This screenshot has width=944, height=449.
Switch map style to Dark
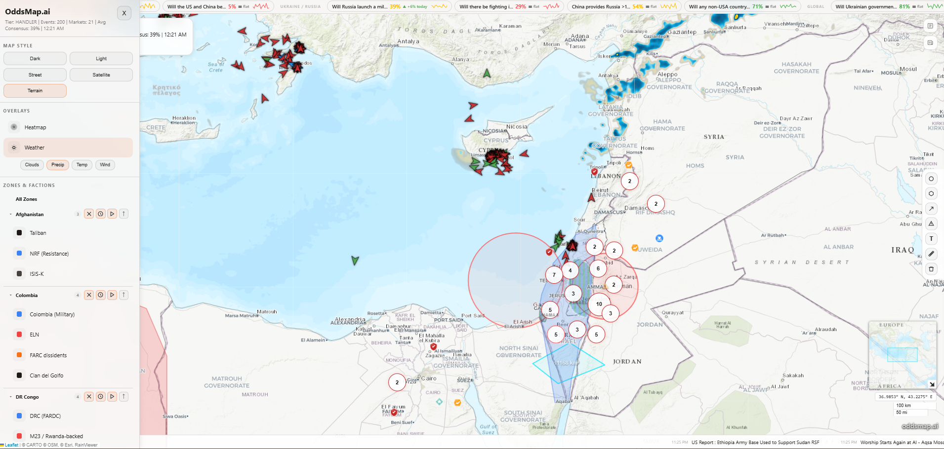(x=35, y=59)
